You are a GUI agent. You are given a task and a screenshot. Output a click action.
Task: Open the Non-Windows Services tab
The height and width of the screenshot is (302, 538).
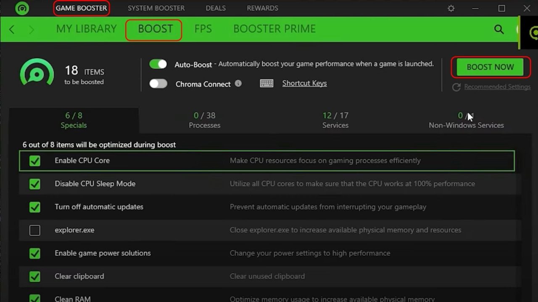[x=466, y=120]
